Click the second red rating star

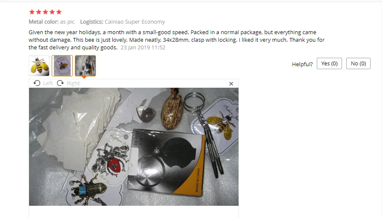click(39, 12)
